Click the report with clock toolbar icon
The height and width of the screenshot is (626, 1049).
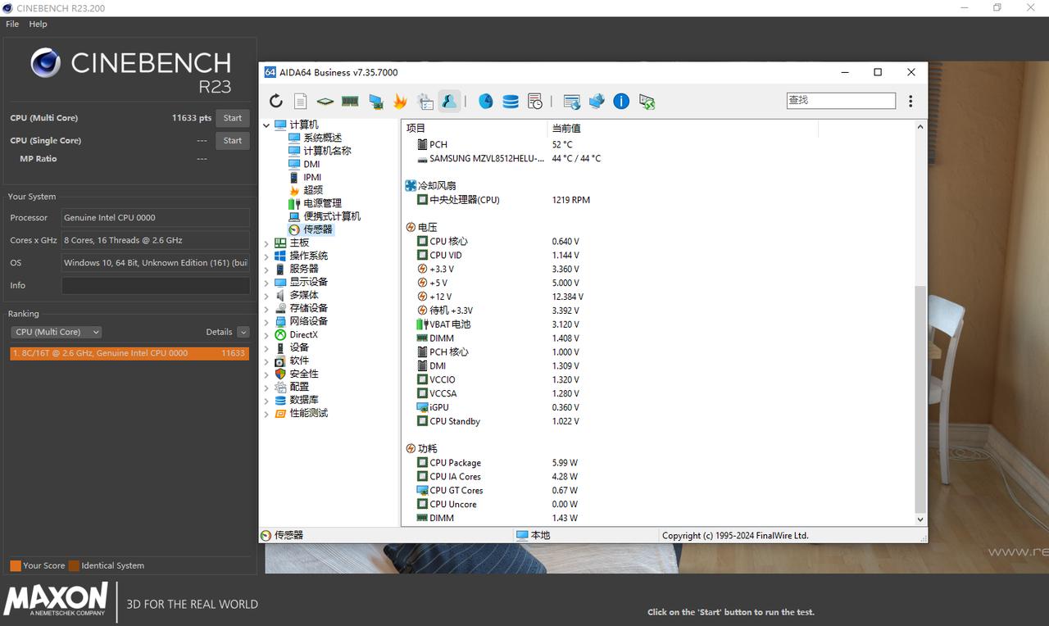[535, 101]
